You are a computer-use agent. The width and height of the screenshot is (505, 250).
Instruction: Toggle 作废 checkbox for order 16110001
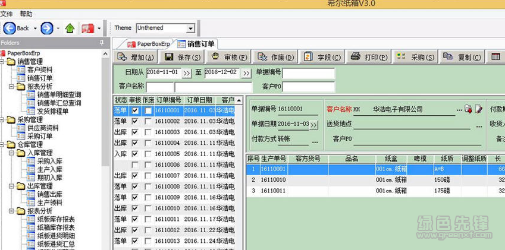148,110
